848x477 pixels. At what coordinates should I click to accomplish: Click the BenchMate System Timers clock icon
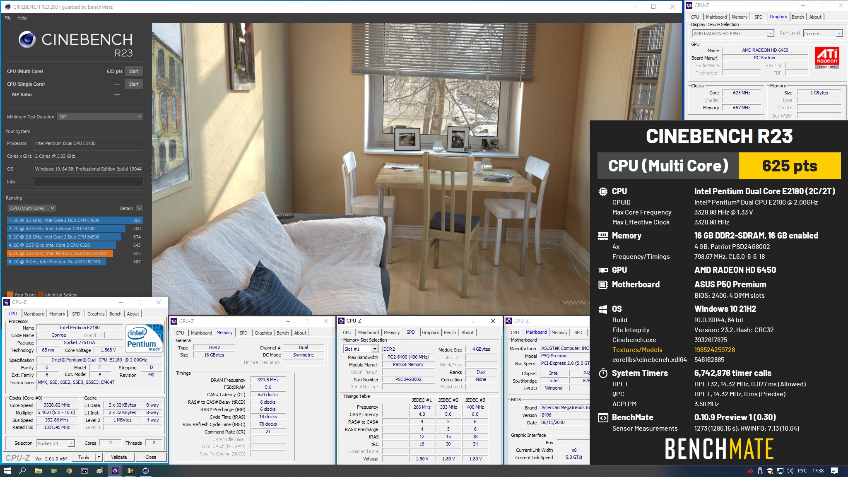(x=603, y=373)
